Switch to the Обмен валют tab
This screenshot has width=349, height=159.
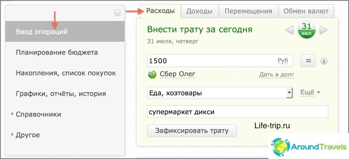click(x=306, y=11)
